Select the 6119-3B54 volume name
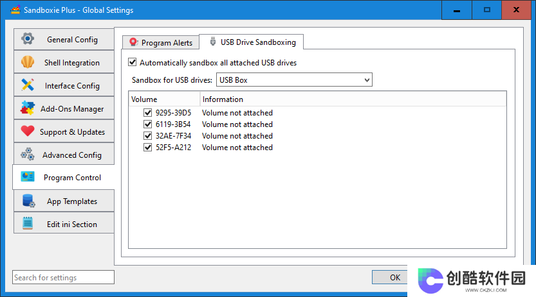This screenshot has width=536, height=297. [x=173, y=124]
